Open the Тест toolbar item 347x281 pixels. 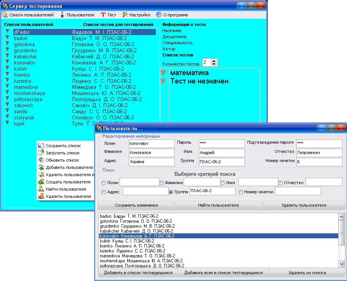[103, 15]
